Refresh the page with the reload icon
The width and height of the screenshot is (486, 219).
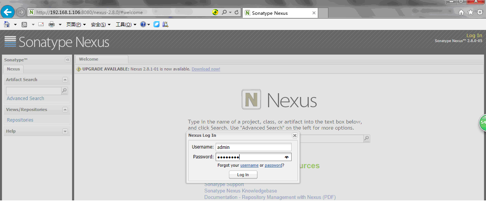pos(237,12)
